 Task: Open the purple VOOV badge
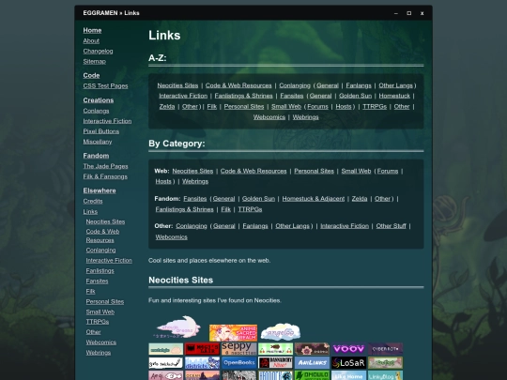point(348,349)
